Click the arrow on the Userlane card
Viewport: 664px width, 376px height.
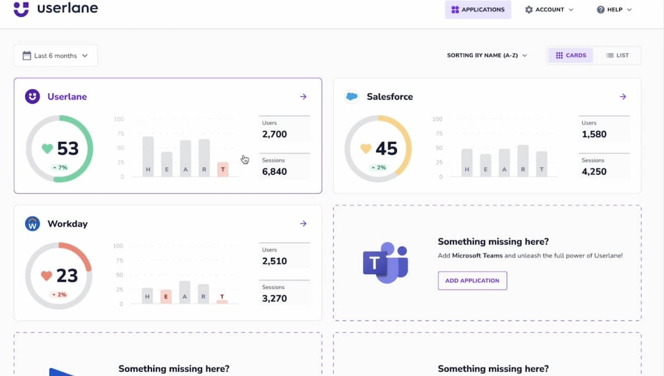click(x=303, y=97)
